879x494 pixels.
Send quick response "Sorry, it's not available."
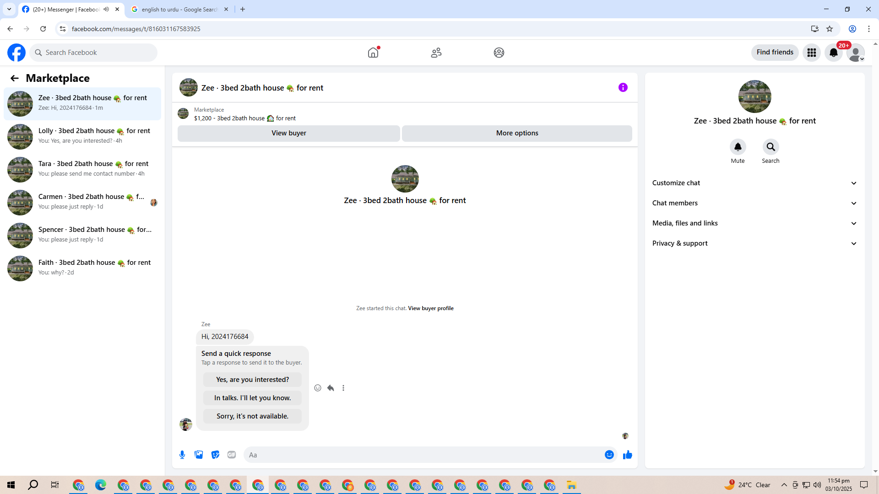tap(253, 416)
